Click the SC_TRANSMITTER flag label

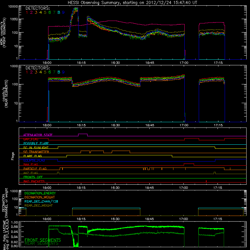(x=36, y=152)
